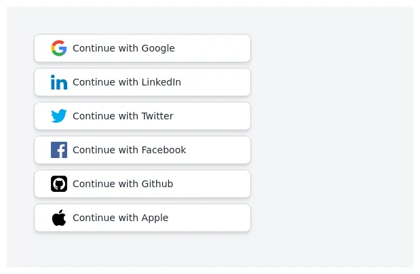Select the "Continue with Twitter" text label
This screenshot has width=420, height=274.
click(x=123, y=116)
